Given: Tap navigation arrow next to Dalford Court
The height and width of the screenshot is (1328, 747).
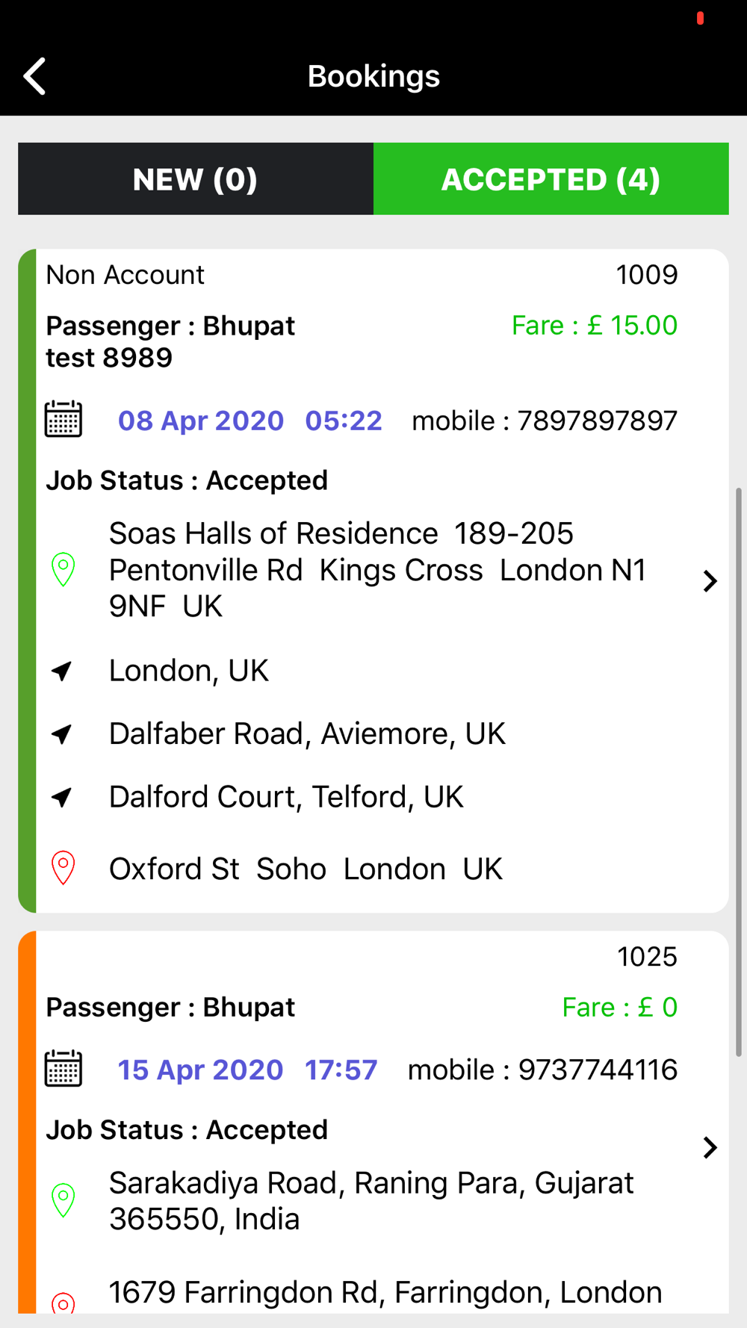Looking at the screenshot, I should (62, 797).
